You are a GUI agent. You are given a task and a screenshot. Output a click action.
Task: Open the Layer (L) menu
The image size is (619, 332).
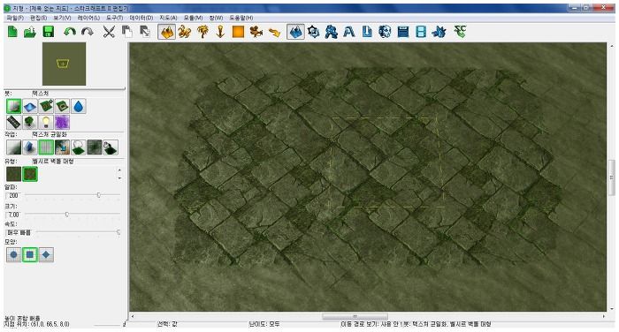[x=88, y=18]
